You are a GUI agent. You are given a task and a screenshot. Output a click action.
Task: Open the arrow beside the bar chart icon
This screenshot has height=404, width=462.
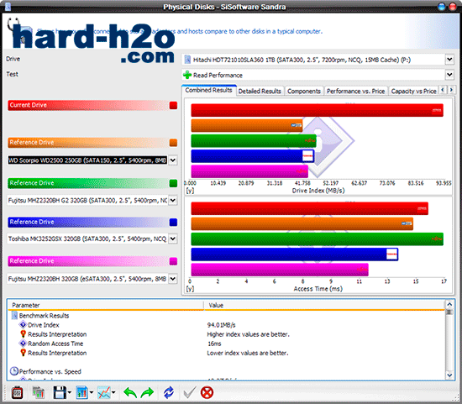92,392
